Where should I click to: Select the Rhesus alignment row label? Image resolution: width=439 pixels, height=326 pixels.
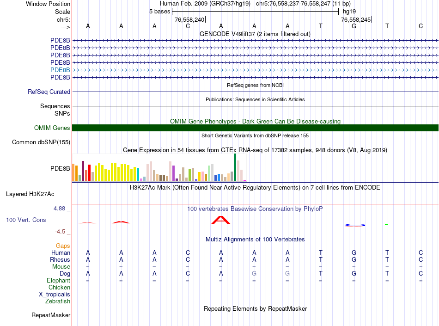click(60, 260)
